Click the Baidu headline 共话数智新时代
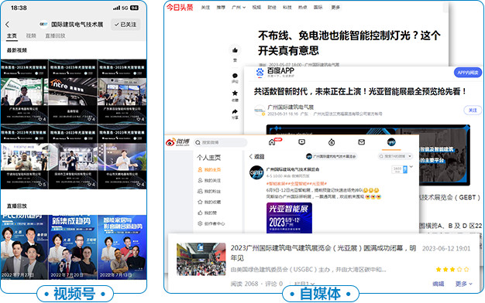The height and width of the screenshot is (303, 485). pyautogui.click(x=360, y=91)
